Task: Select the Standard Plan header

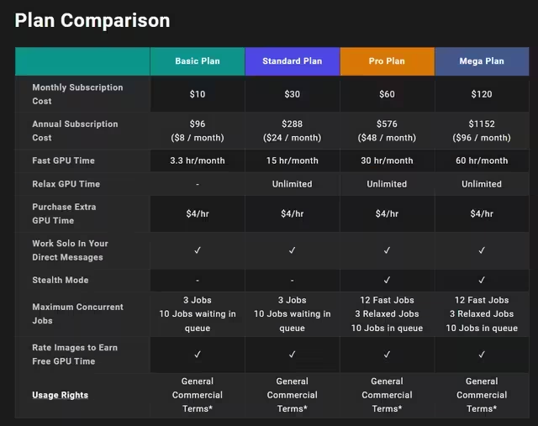Action: [x=293, y=61]
